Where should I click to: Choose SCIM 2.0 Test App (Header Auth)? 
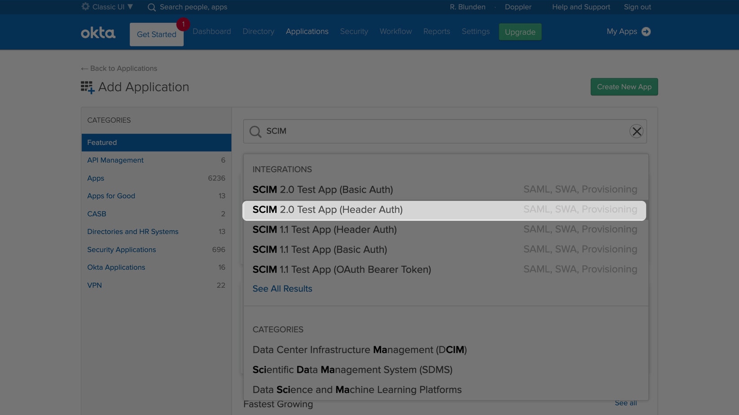(x=444, y=210)
